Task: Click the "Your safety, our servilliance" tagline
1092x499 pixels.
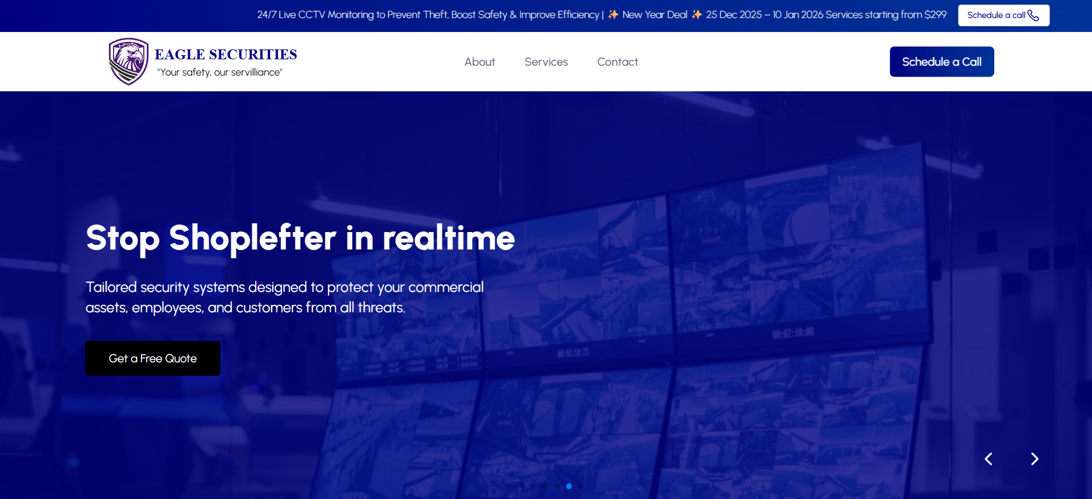Action: 220,72
